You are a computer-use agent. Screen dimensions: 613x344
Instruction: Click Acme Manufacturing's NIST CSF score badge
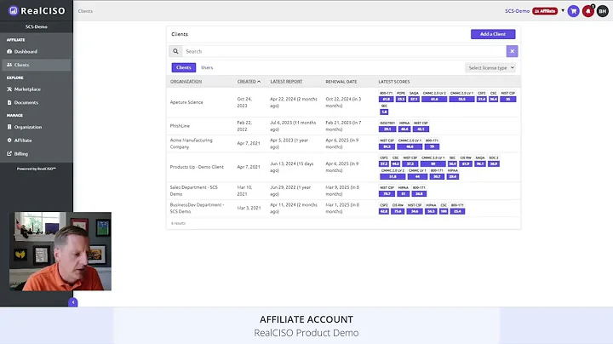click(x=387, y=146)
